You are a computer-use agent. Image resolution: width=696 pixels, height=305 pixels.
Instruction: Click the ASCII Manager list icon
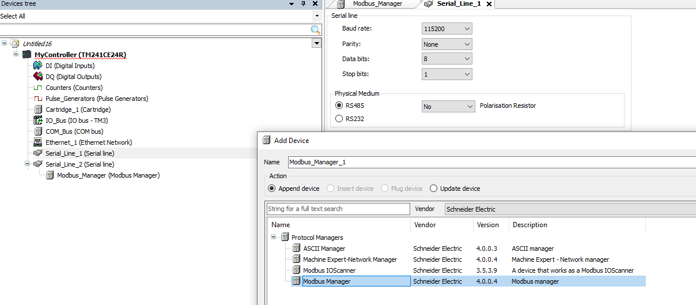[296, 248]
